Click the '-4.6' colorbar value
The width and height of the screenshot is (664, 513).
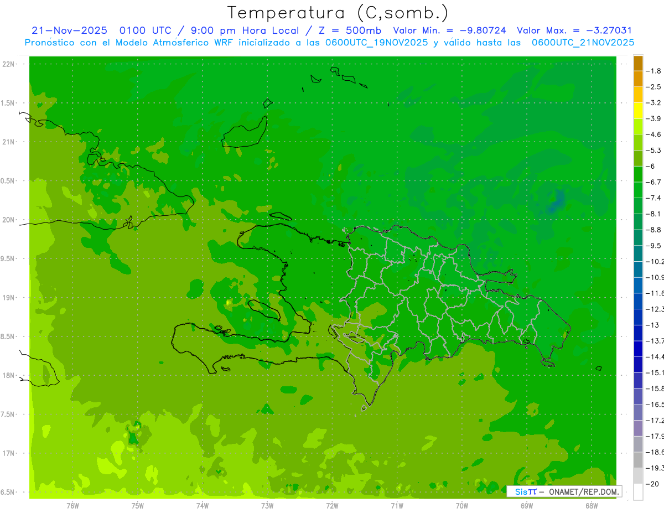coord(655,134)
